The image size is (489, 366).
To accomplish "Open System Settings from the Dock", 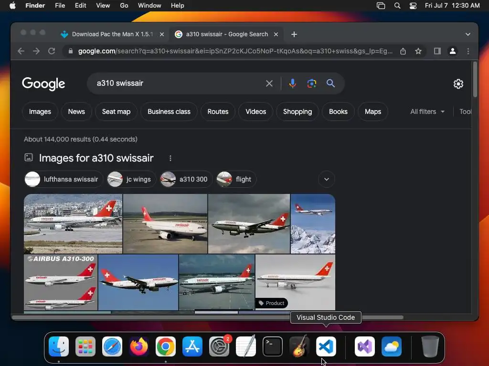I will coord(219,346).
